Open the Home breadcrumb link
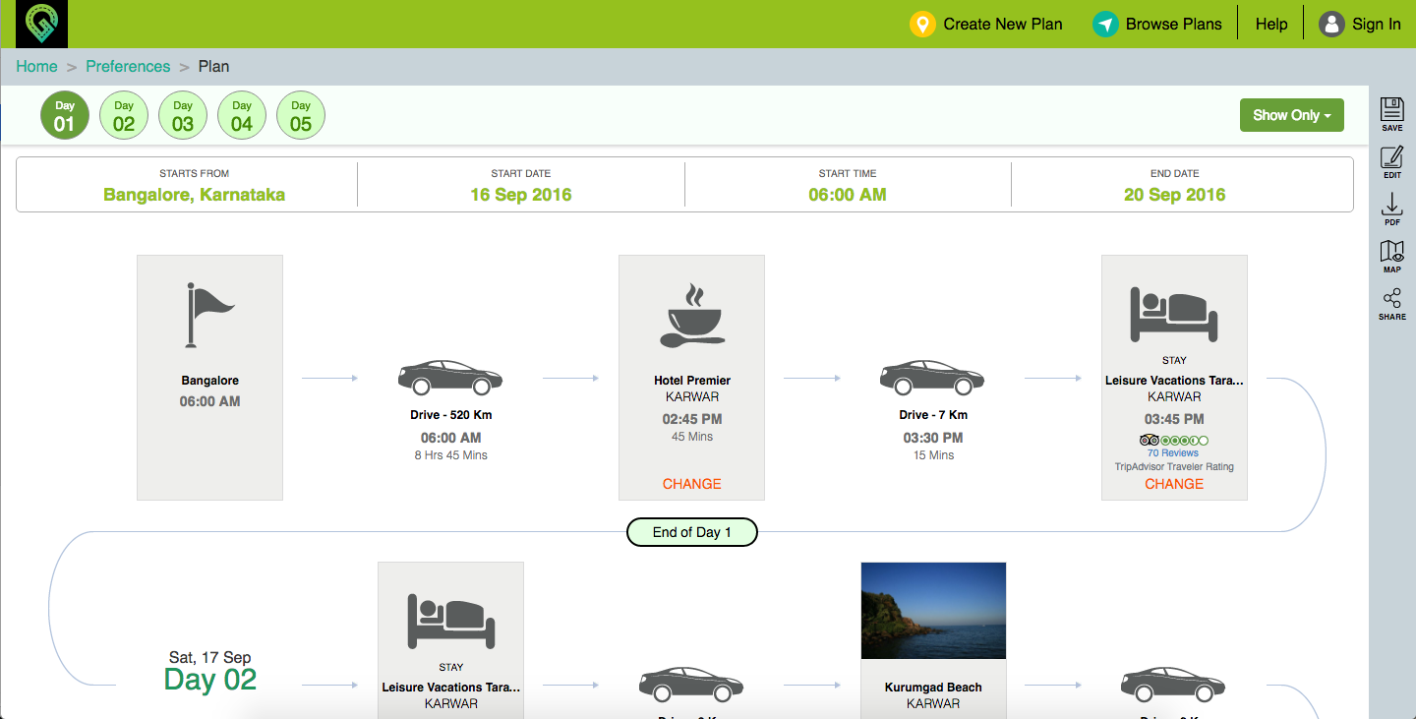Viewport: 1416px width, 719px height. point(36,66)
